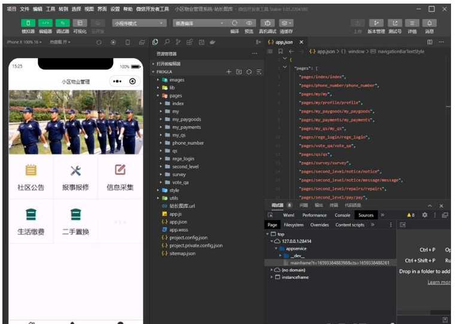Open the extensions icon in sidebar

click(x=190, y=42)
